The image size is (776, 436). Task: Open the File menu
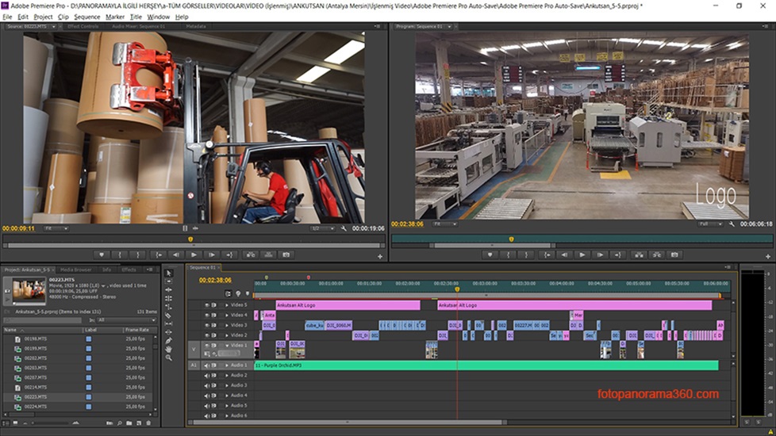[x=7, y=17]
